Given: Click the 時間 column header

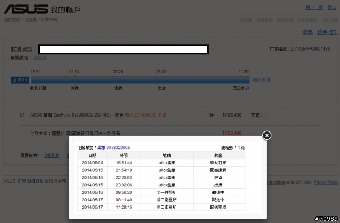Looking at the screenshot, I should [124, 155].
